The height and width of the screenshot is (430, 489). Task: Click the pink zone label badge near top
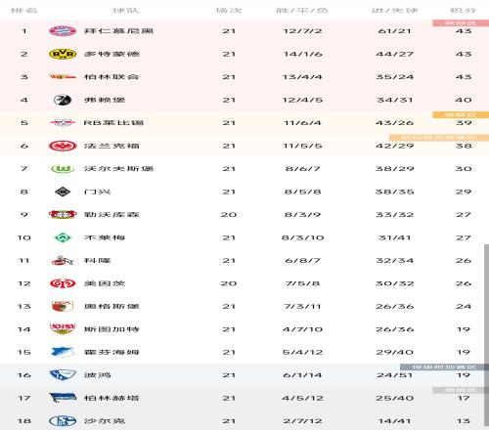coord(461,22)
